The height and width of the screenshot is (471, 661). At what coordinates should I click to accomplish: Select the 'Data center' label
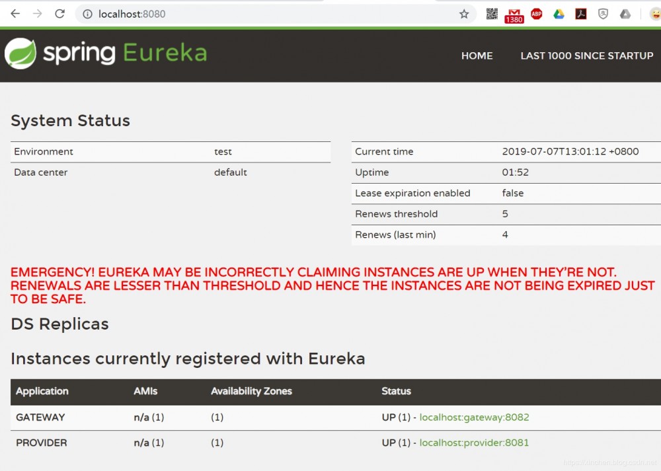pyautogui.click(x=40, y=172)
